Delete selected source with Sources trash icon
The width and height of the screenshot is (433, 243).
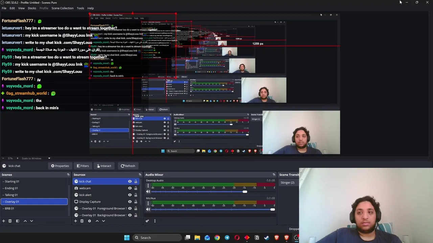click(x=82, y=221)
